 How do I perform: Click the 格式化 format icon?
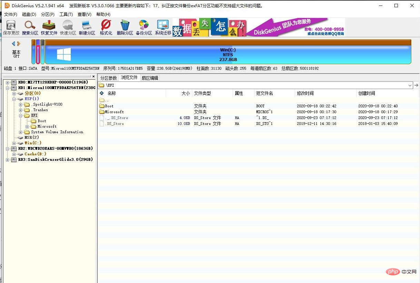coord(106,28)
